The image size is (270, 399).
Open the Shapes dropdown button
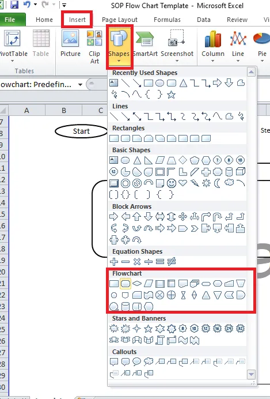pyautogui.click(x=119, y=46)
